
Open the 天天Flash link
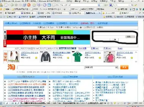[x=107, y=48]
